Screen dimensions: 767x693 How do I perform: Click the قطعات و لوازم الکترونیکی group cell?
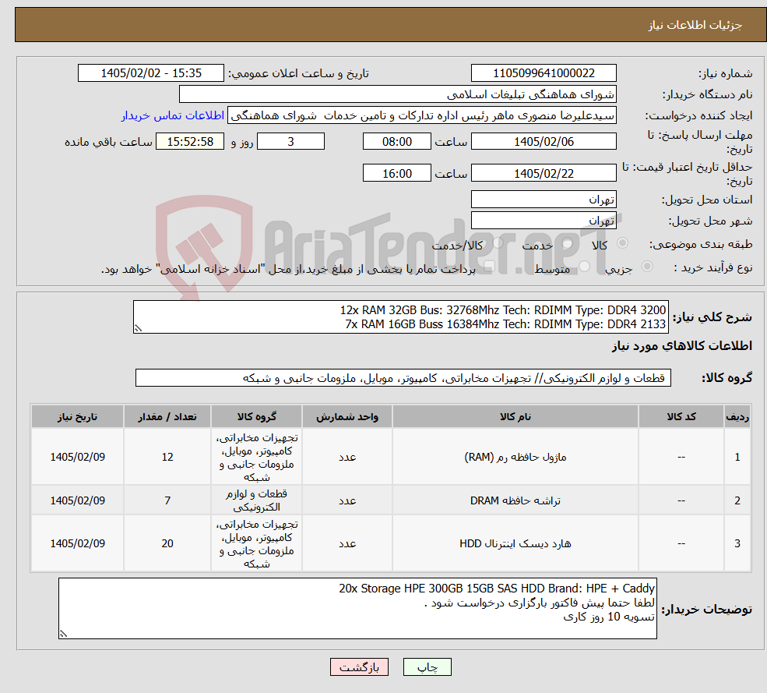tap(256, 500)
